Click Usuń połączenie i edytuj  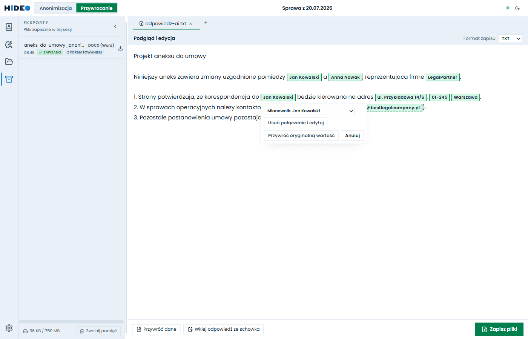tap(296, 123)
